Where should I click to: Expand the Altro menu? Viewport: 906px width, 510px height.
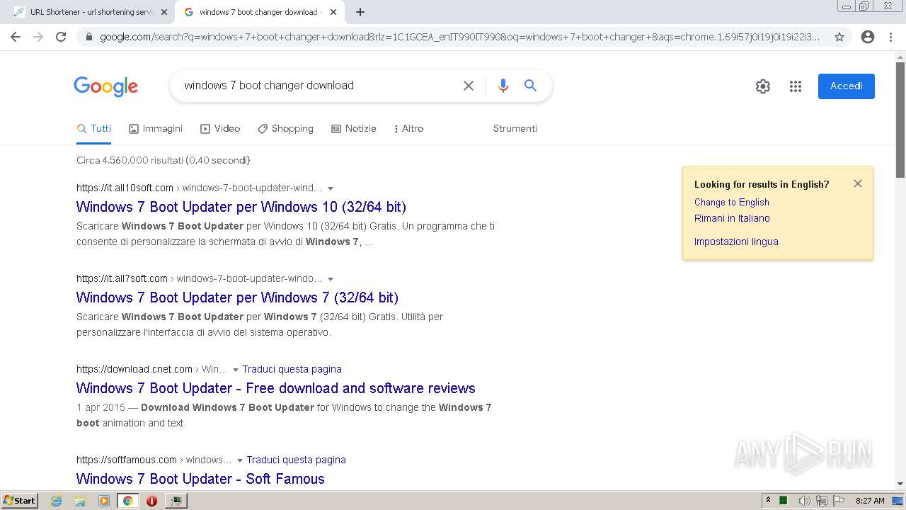[408, 129]
